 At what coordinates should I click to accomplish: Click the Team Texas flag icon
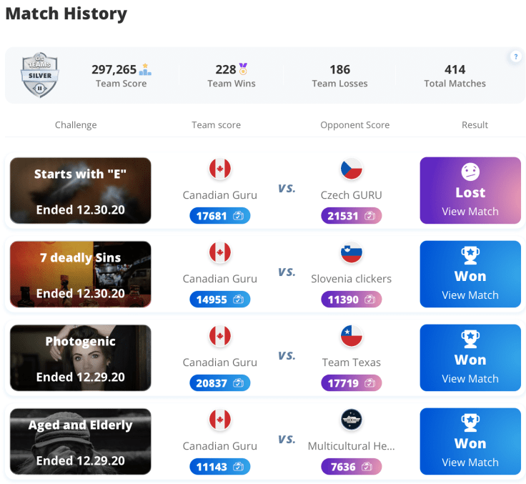pos(352,337)
